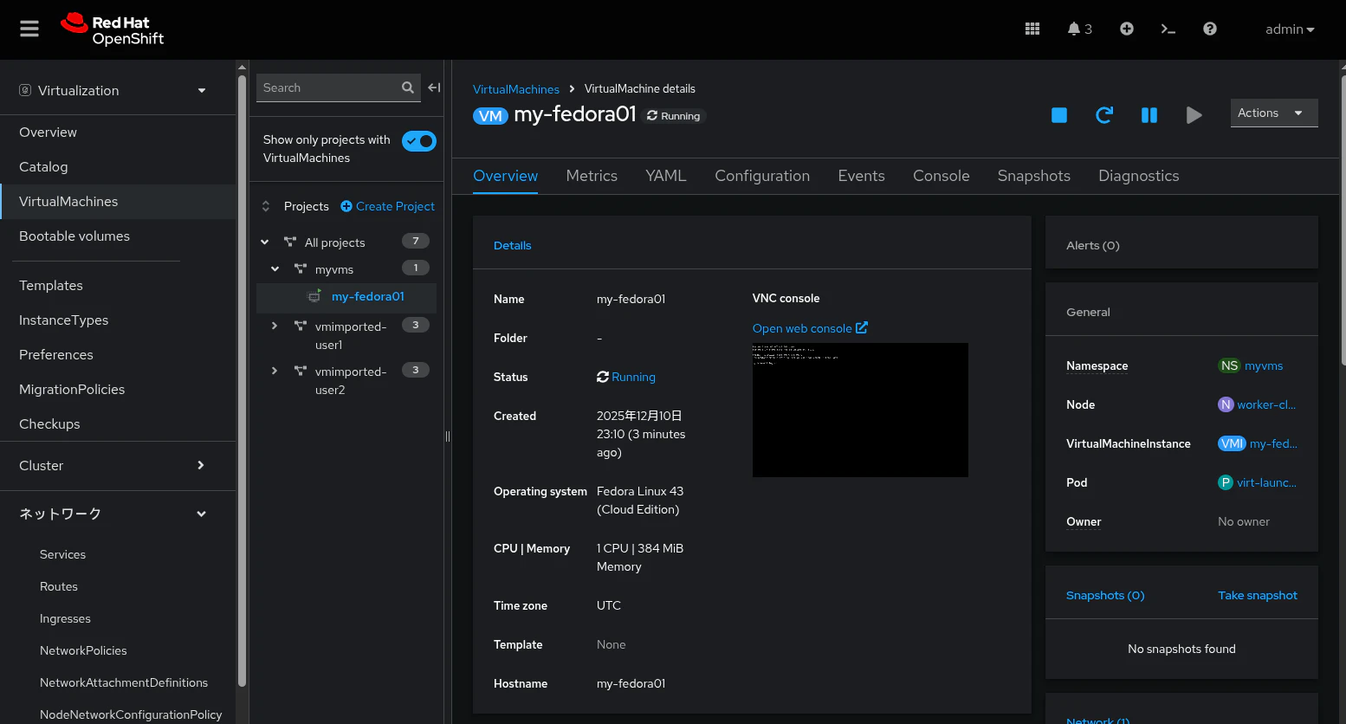This screenshot has height=724, width=1346.
Task: Restart the my-fedora01 virtual machine
Action: [x=1104, y=115]
